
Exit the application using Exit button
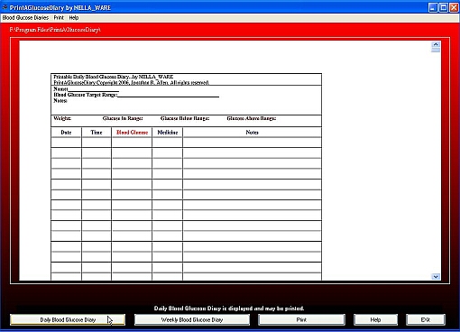pyautogui.click(x=426, y=319)
